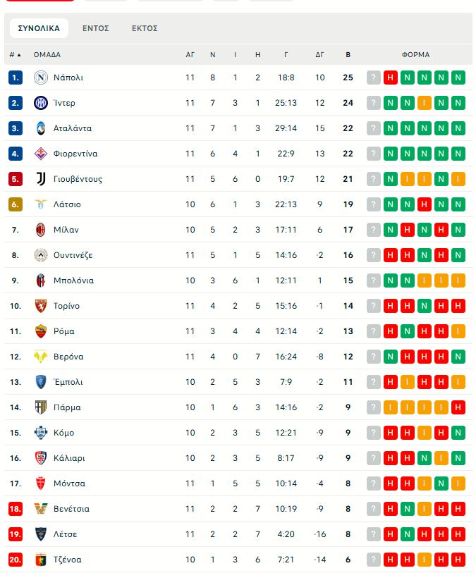Click the Genoa club crest
Image resolution: width=476 pixels, height=573 pixels.
tap(40, 560)
